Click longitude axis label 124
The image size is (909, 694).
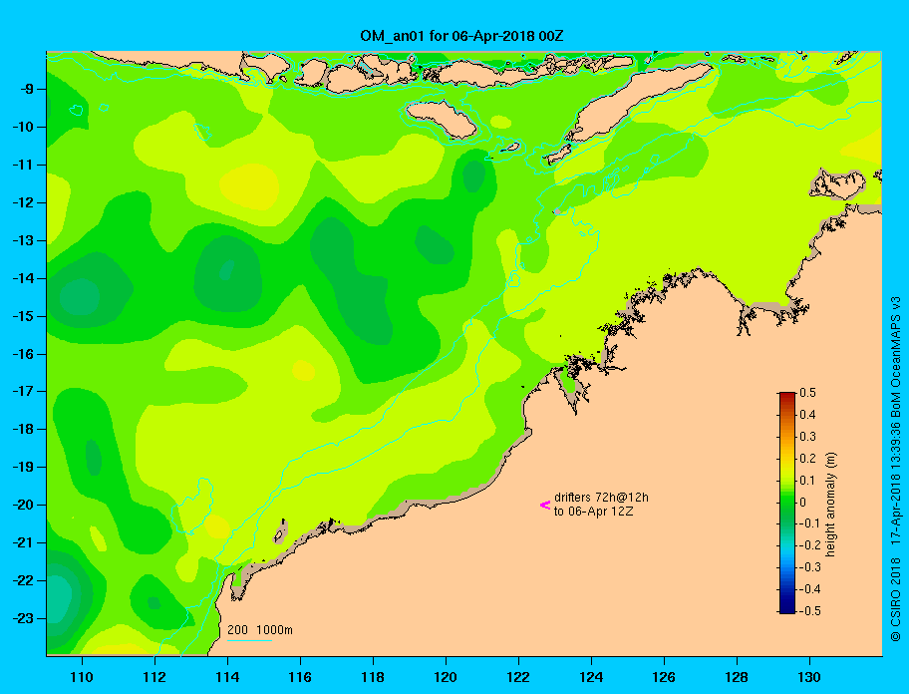(591, 677)
